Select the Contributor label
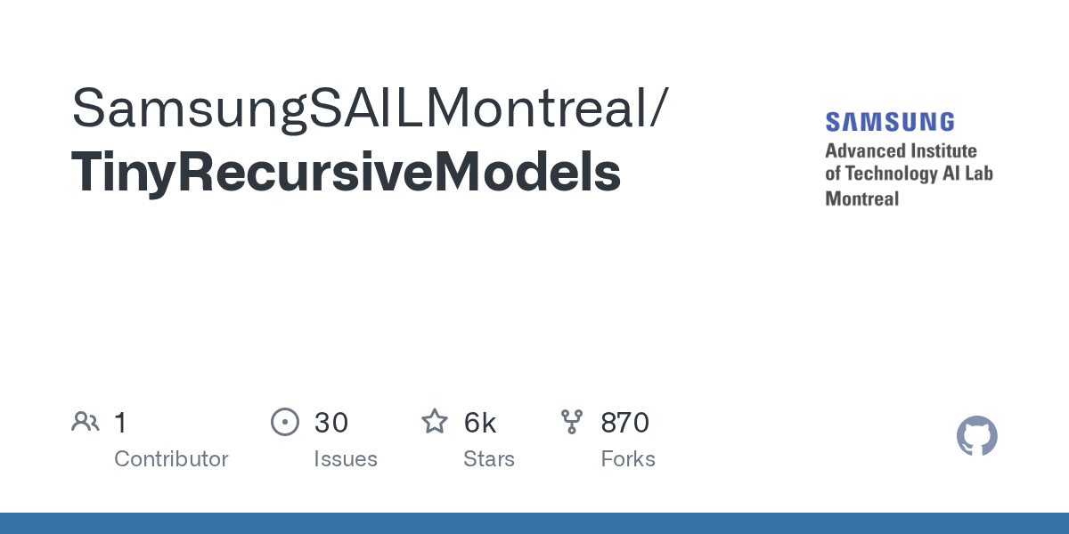The height and width of the screenshot is (534, 1069). [171, 459]
